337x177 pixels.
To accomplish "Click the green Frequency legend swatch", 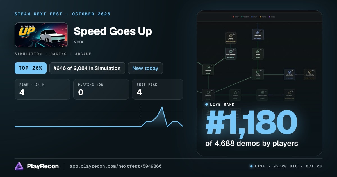I will 242,17.
